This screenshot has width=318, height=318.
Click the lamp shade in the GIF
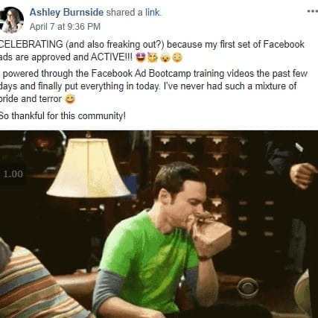click(89, 168)
